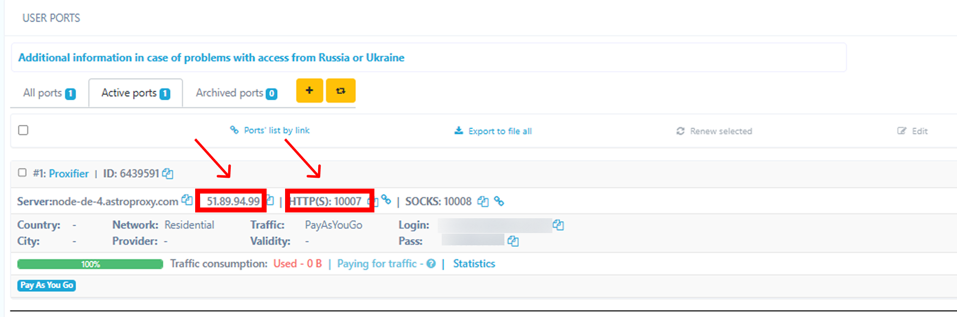Viewport: 957px width, 317px height.
Task: Check the box for port #1 Proxifier
Action: pos(22,173)
